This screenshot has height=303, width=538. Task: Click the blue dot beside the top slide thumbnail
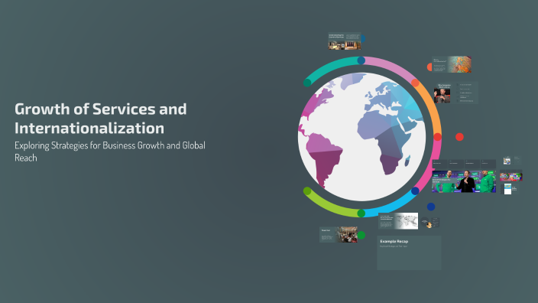tap(363, 38)
